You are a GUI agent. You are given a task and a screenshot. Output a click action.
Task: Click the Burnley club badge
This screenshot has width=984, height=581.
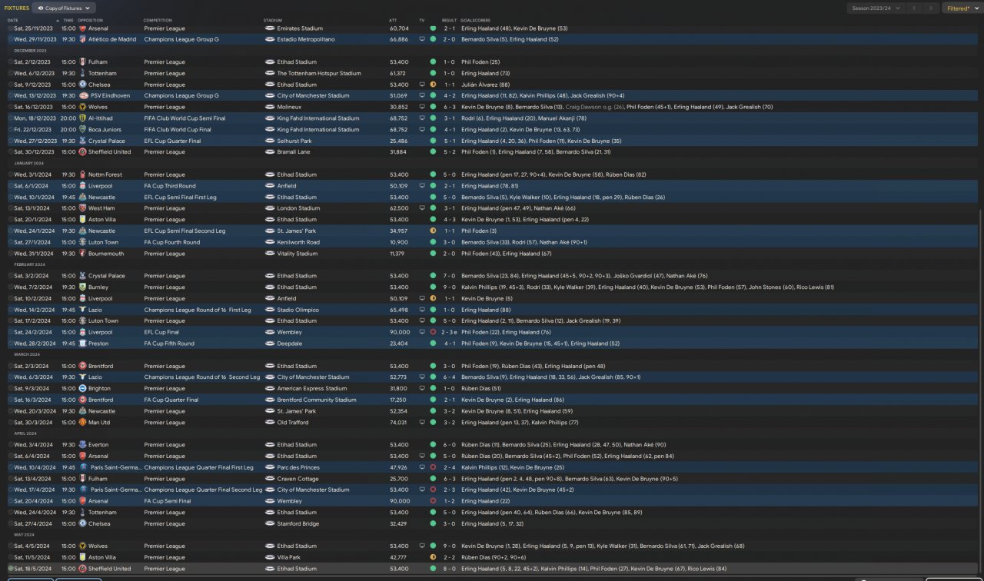(x=82, y=287)
